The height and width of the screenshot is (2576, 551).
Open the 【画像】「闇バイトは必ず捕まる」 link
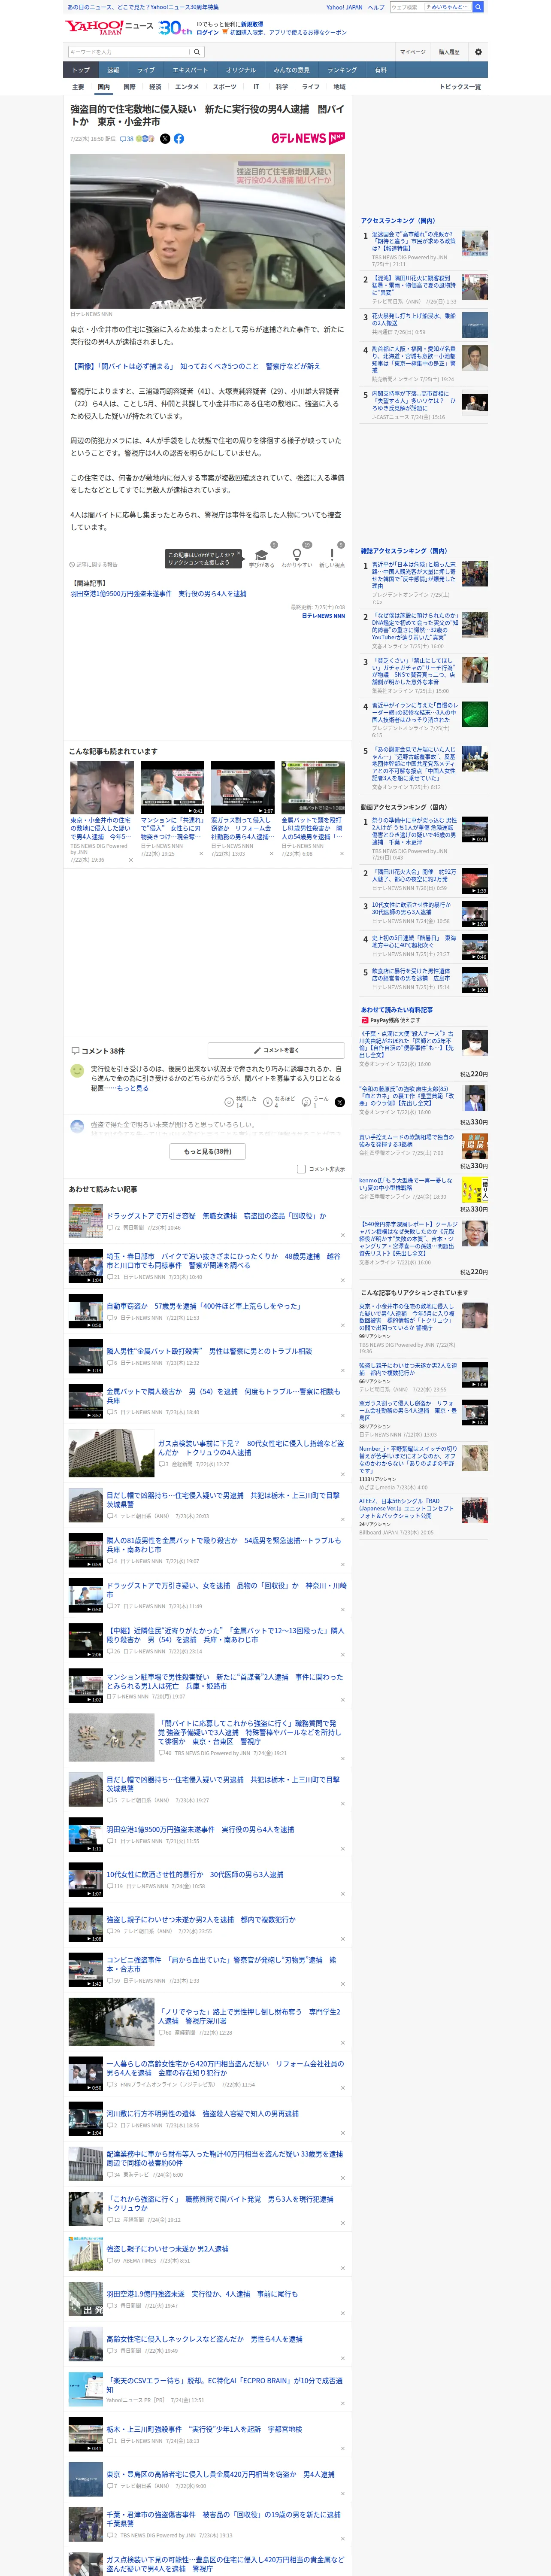pos(195,366)
